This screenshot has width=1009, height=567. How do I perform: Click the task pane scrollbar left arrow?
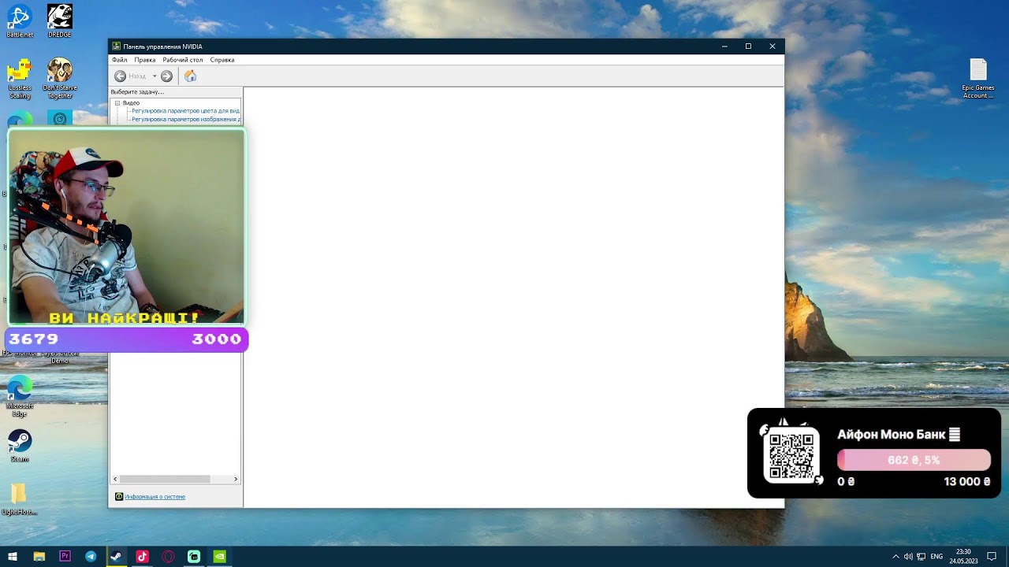(x=115, y=479)
